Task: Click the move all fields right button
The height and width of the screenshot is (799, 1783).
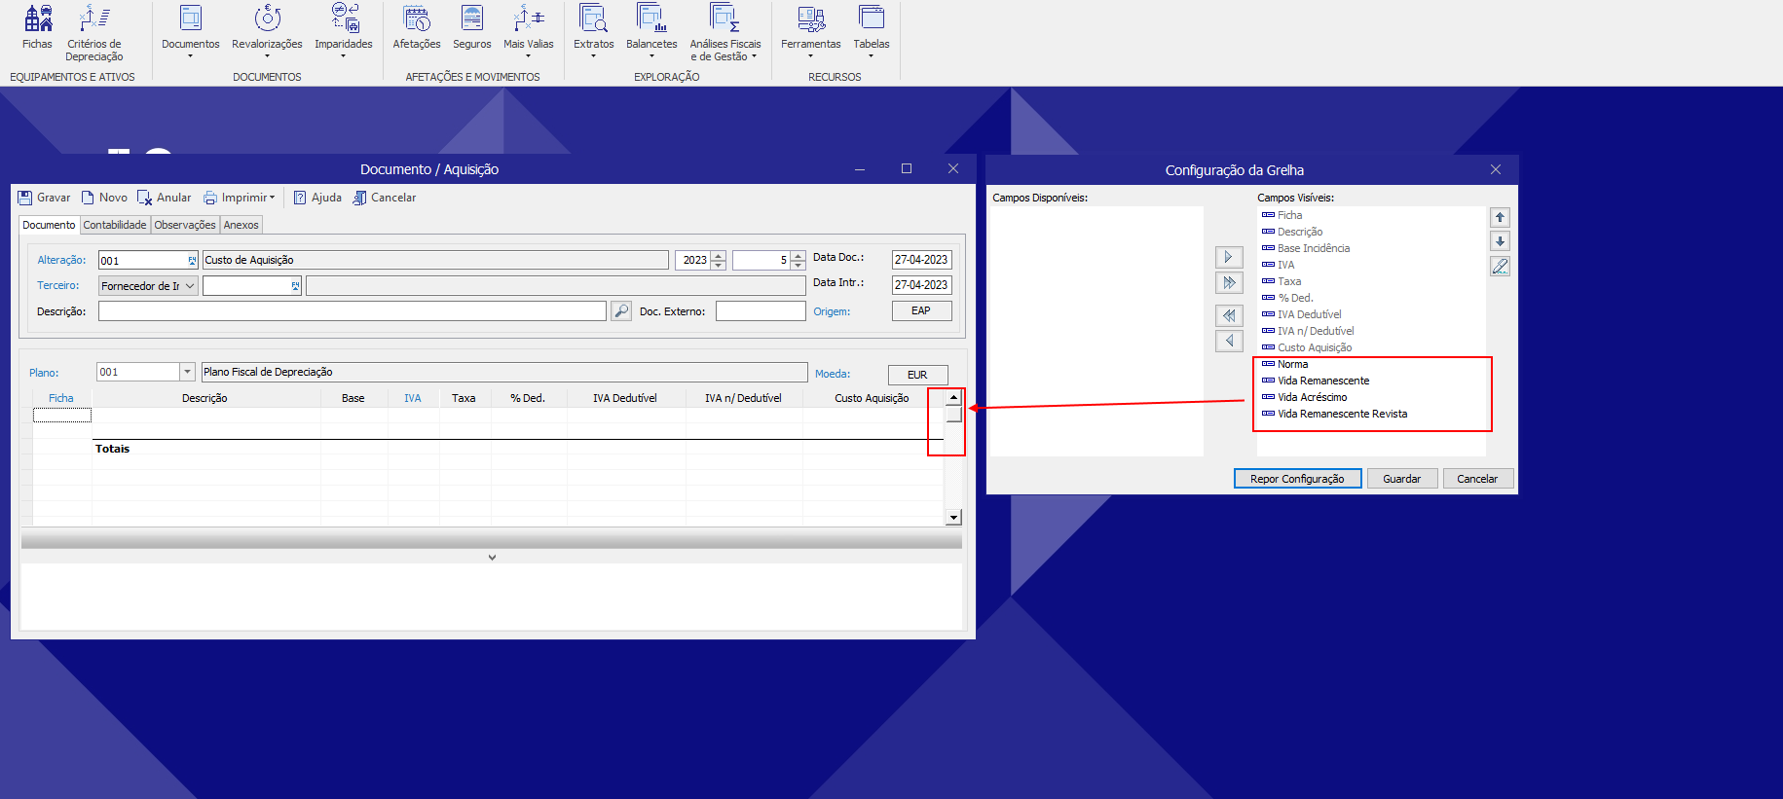Action: pyautogui.click(x=1229, y=283)
